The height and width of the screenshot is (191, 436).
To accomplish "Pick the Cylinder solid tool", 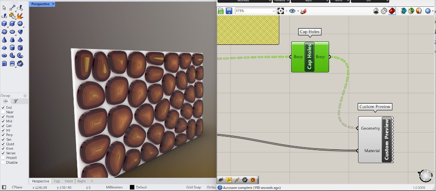I will click(x=12, y=48).
